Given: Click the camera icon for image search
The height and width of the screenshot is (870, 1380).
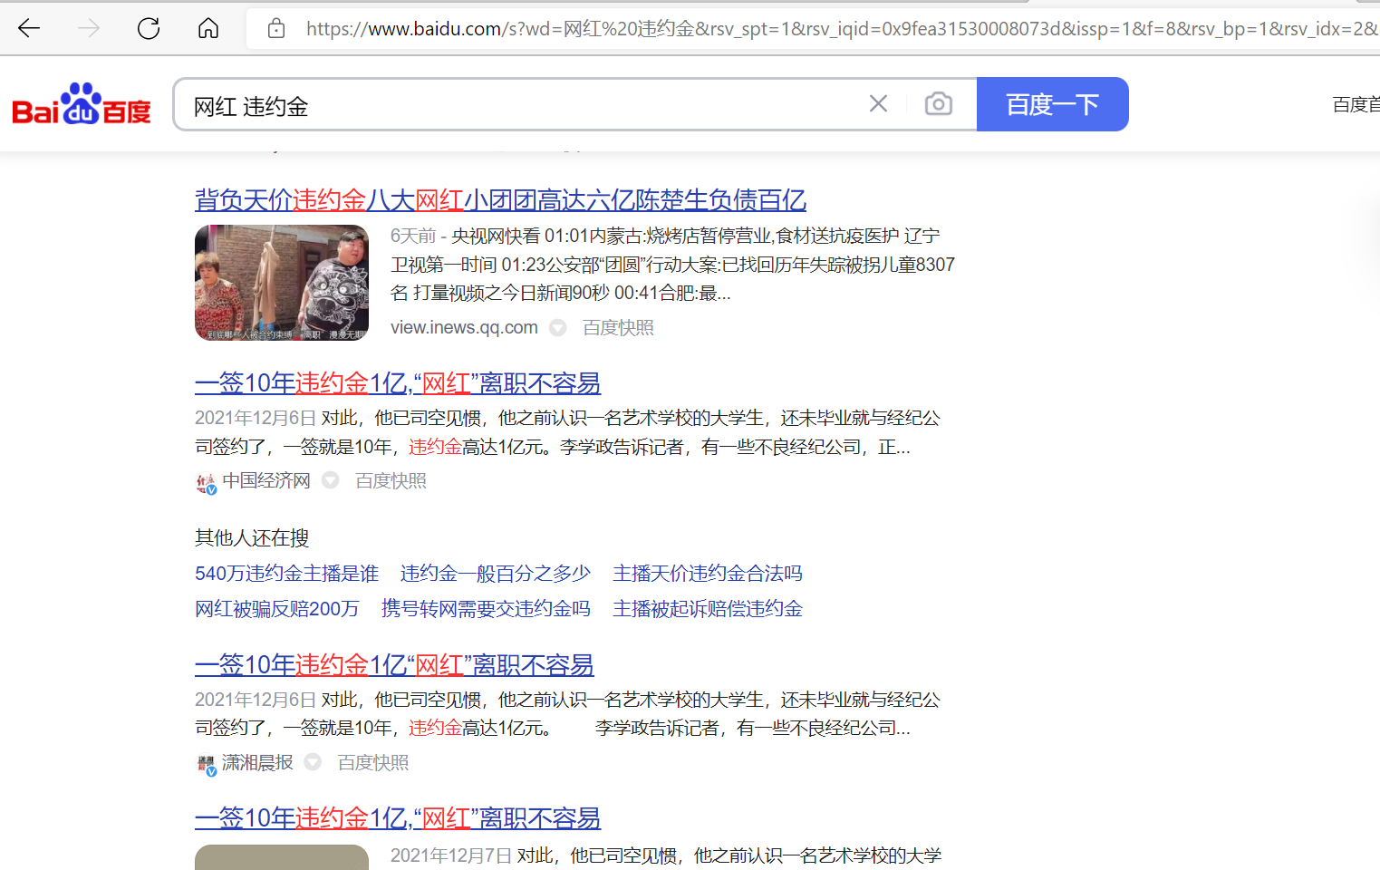Looking at the screenshot, I should (938, 103).
